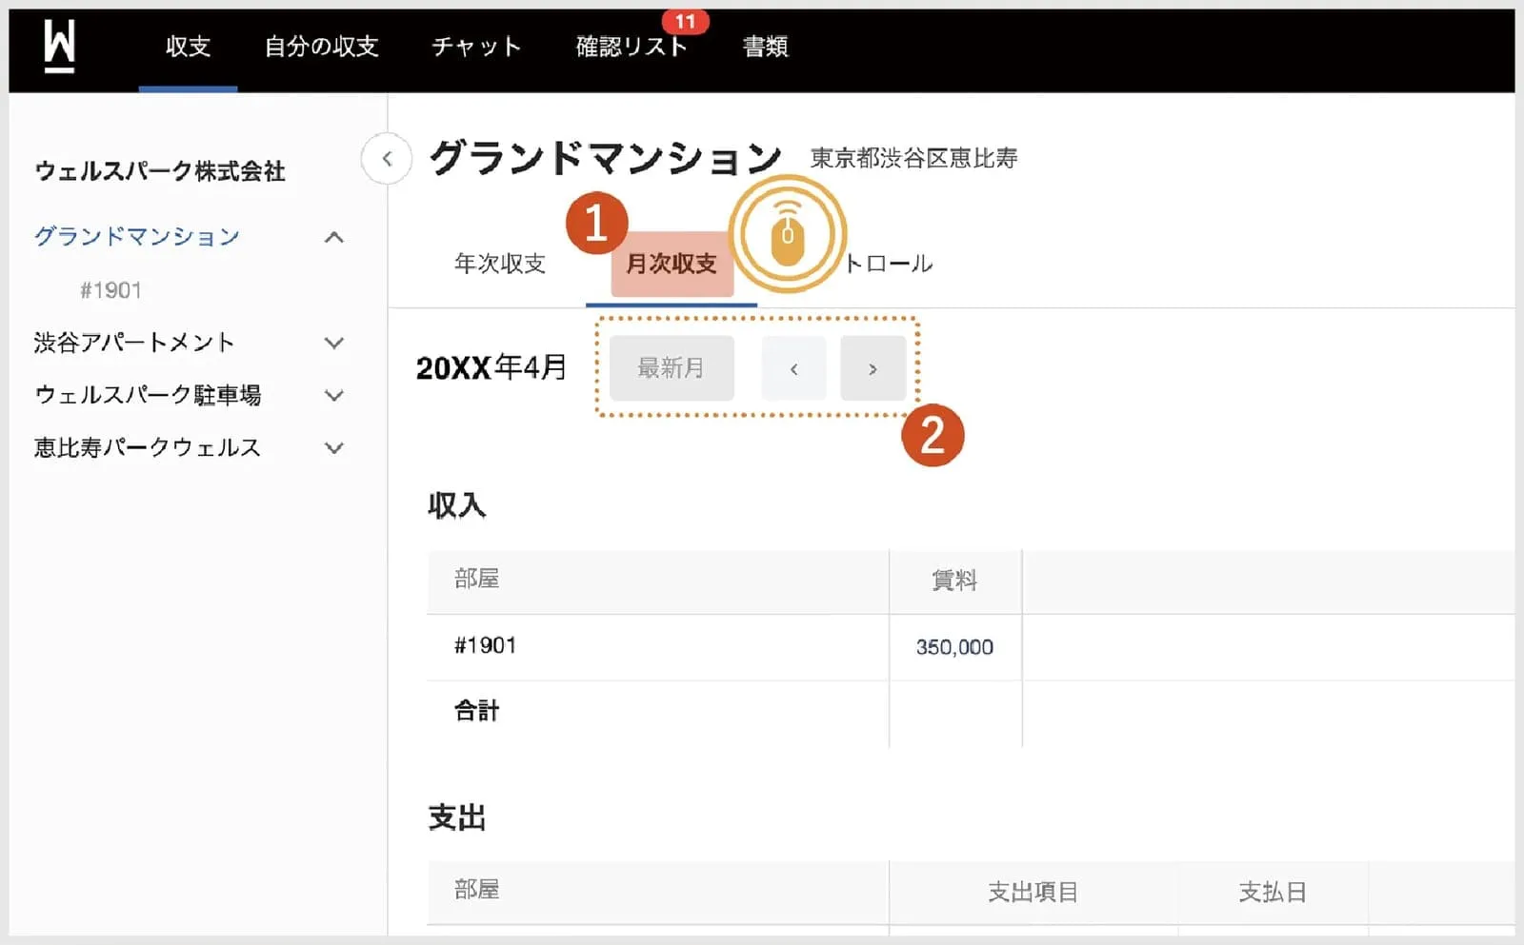Screen dimensions: 1524x945
Task: Open the 書類 menu
Action: click(x=766, y=46)
